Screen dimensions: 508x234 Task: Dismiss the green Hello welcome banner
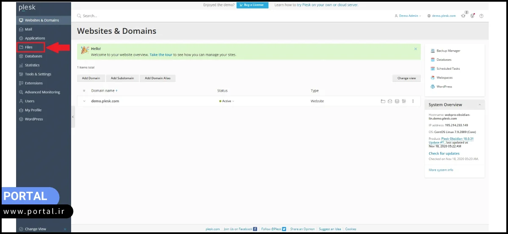point(415,49)
